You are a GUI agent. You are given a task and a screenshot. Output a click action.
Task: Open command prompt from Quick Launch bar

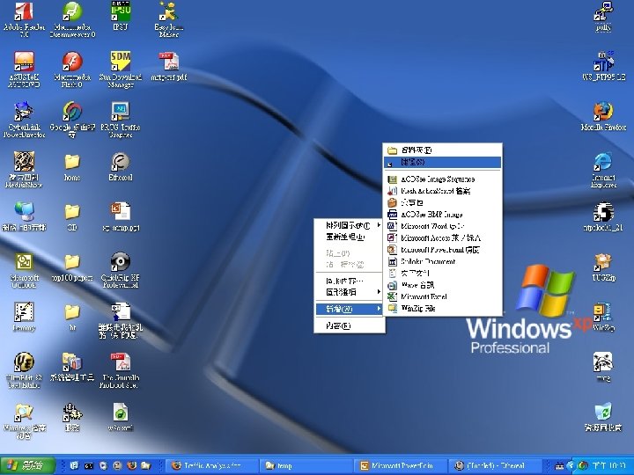pyautogui.click(x=88, y=465)
